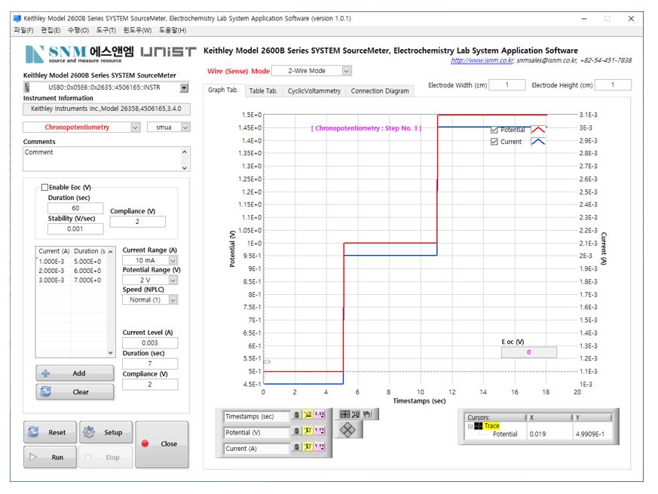Select the graph crosshair cursor tool

(x=345, y=414)
